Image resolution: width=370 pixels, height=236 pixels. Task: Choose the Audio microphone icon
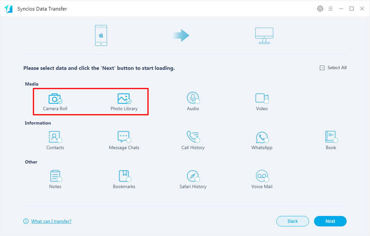(x=192, y=98)
